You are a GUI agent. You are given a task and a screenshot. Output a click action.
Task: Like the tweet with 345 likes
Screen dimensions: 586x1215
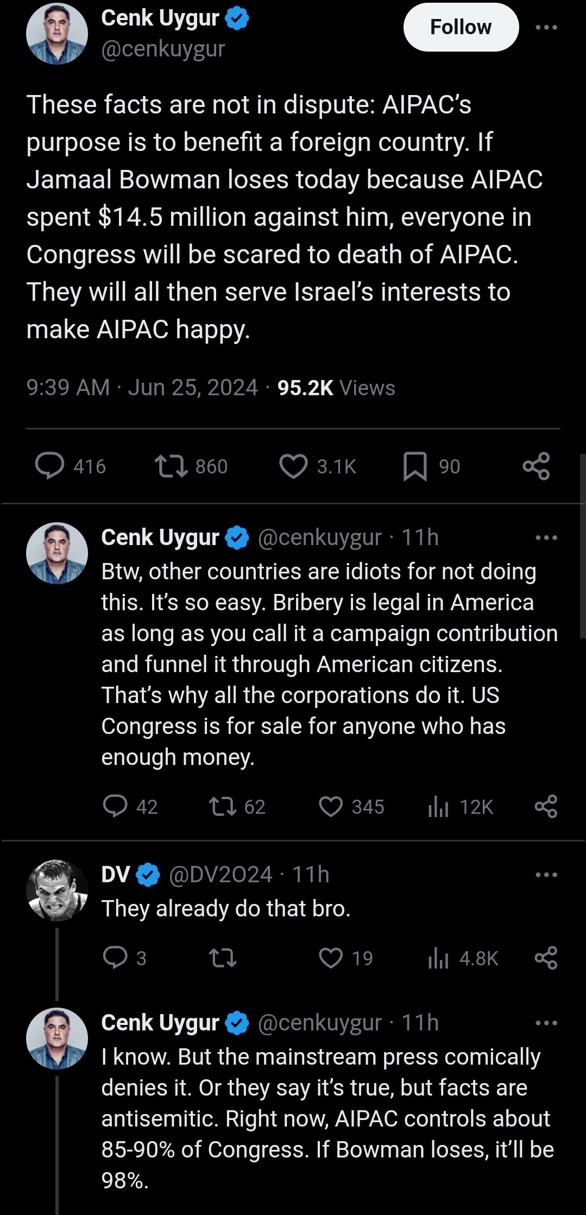click(331, 806)
